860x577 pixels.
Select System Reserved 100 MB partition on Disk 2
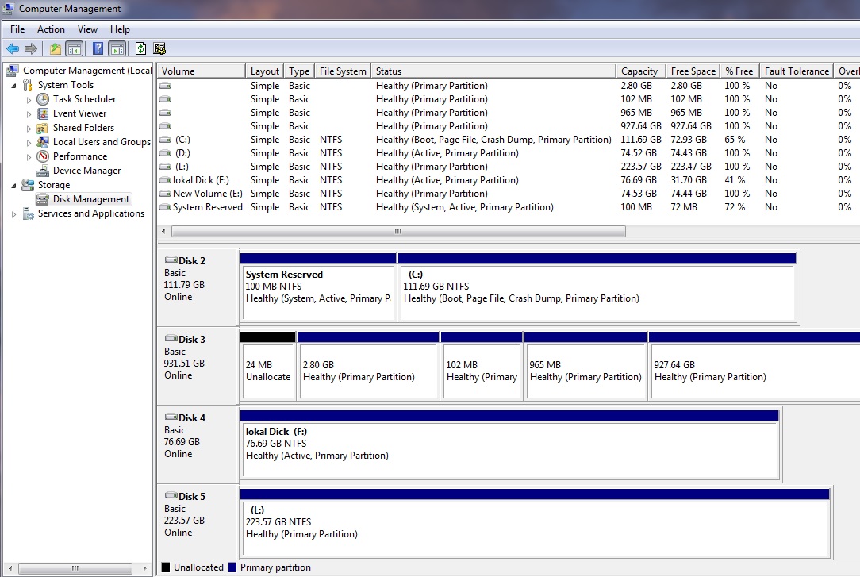[x=318, y=287]
